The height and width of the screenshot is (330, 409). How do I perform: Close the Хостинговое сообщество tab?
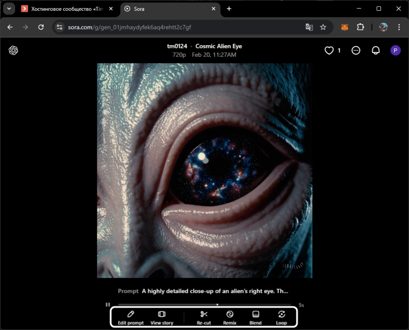tap(111, 9)
